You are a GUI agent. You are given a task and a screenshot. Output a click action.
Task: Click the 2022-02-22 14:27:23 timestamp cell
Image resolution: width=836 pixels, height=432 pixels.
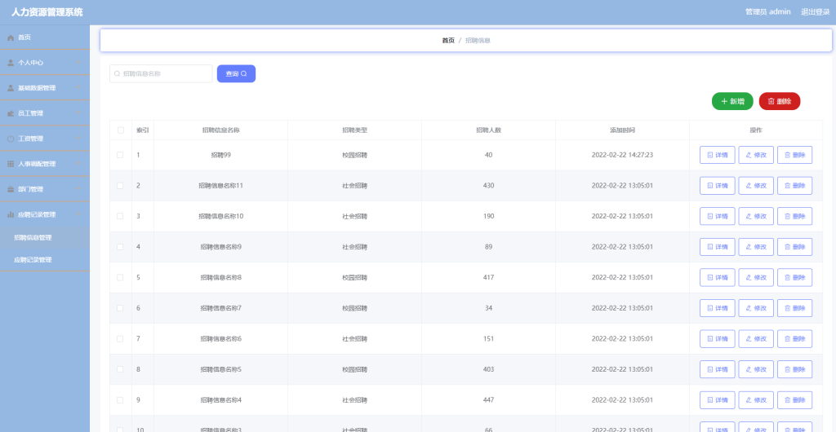tap(622, 155)
